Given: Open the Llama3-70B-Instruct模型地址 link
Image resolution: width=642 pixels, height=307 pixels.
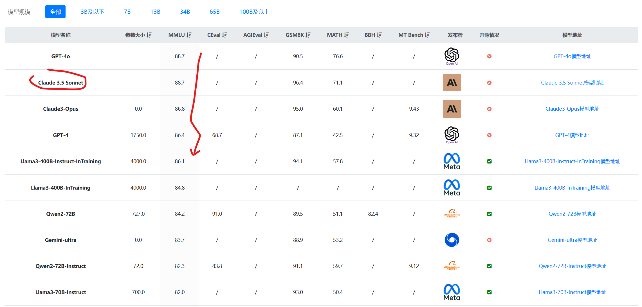Looking at the screenshot, I should click(x=572, y=292).
